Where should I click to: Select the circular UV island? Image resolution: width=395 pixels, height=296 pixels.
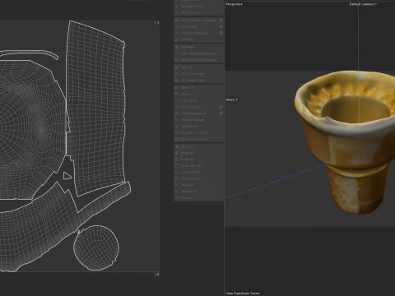pyautogui.click(x=96, y=247)
